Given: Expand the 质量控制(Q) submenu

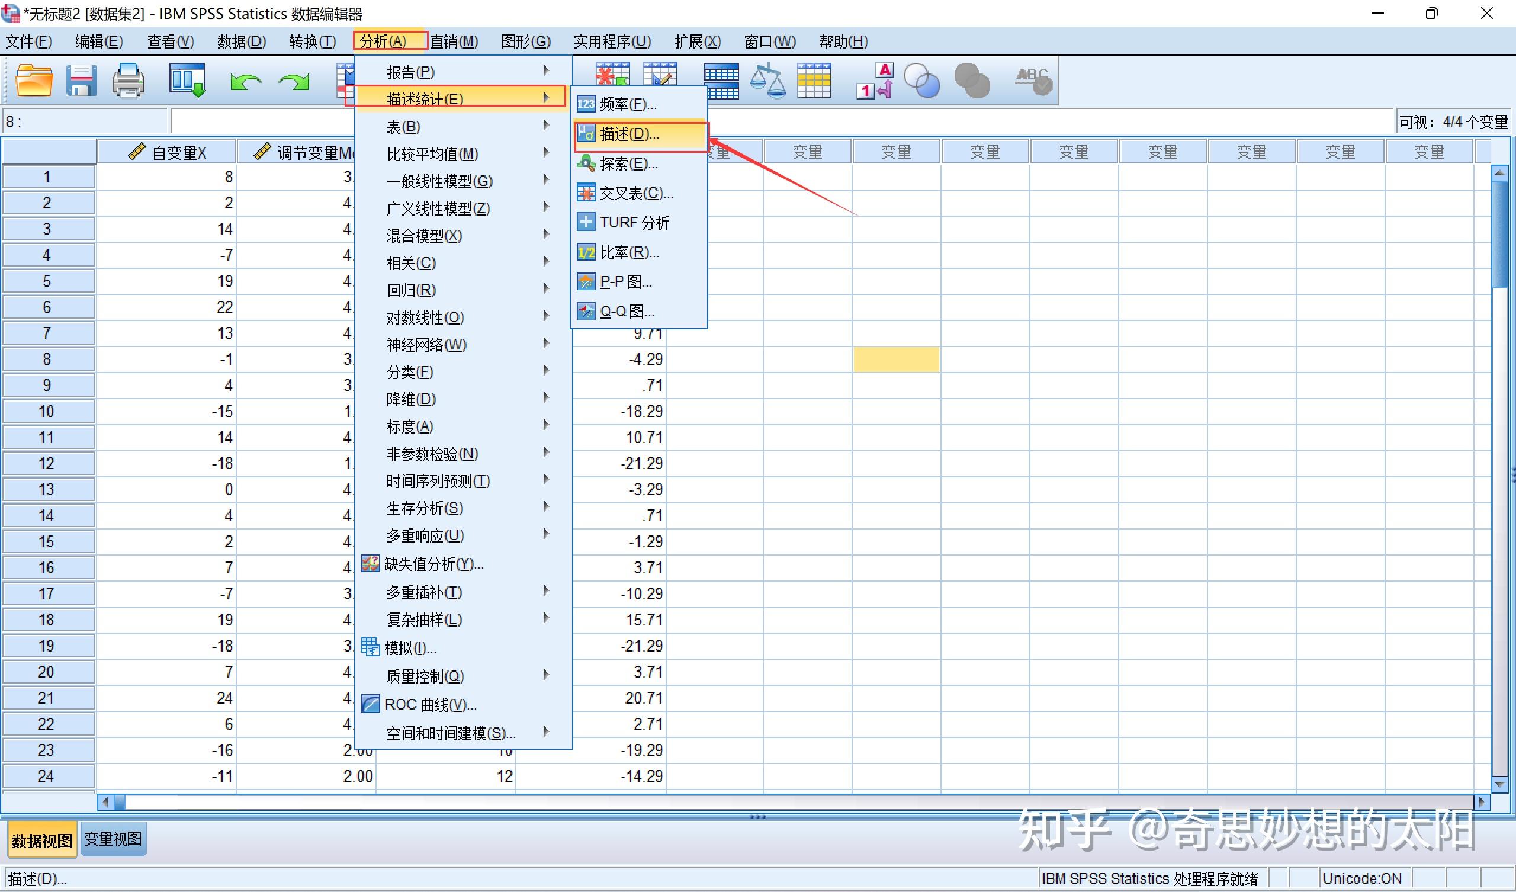Looking at the screenshot, I should [x=463, y=676].
